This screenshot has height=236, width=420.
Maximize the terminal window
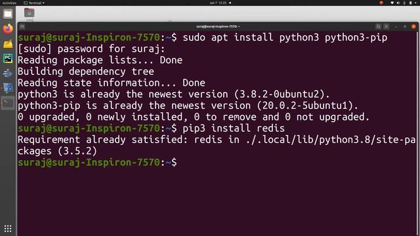405,26
